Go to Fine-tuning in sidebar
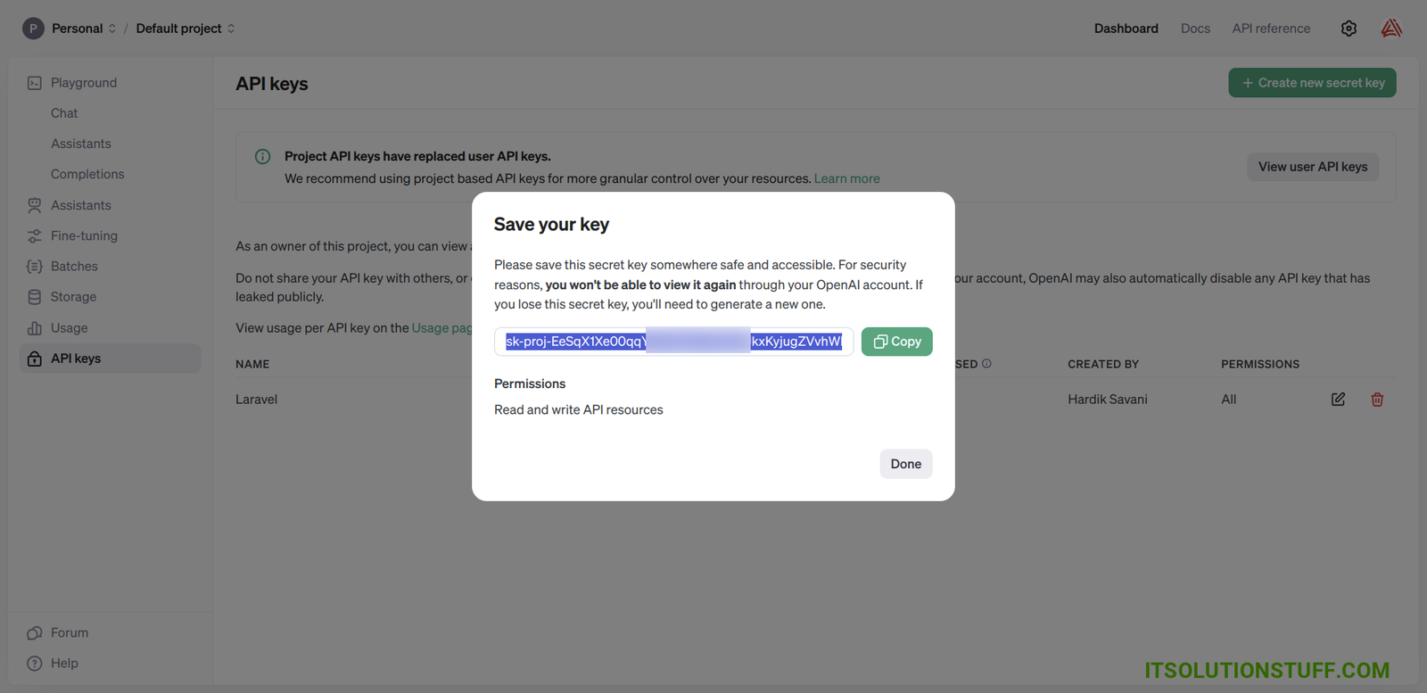Screen dimensions: 1427x693 [84, 236]
